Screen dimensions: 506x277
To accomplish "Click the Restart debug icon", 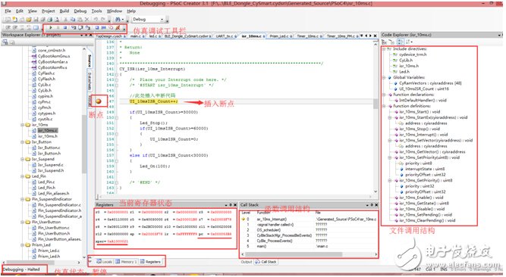I will coord(104,28).
